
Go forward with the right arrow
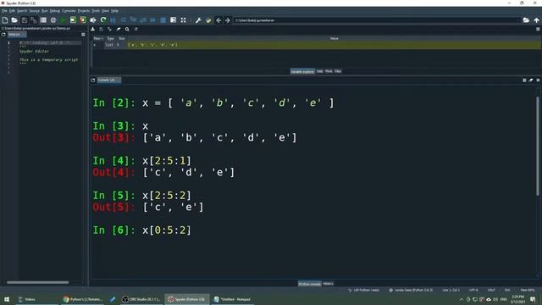[228, 20]
